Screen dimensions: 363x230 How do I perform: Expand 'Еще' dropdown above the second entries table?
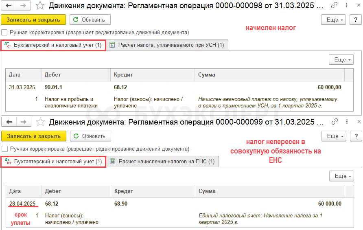point(342,176)
